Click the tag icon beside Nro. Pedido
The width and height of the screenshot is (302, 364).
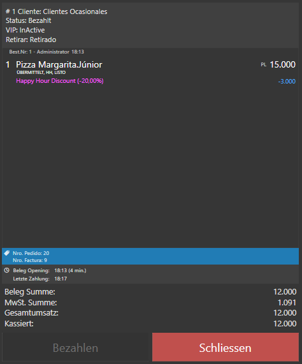coord(7,253)
